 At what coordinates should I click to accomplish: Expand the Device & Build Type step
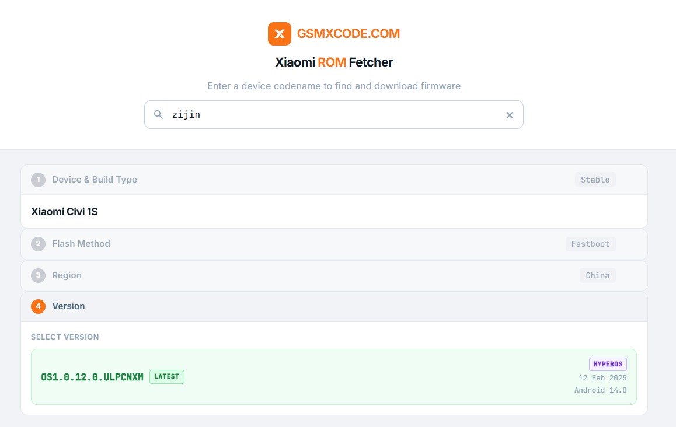[334, 180]
